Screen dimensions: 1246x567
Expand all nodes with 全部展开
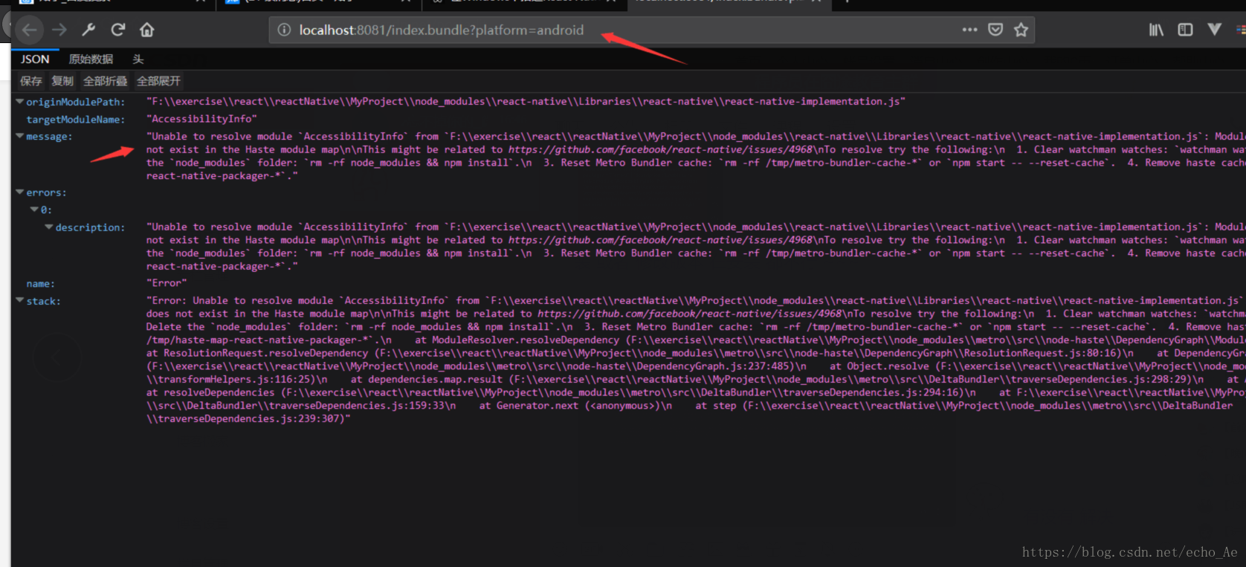coord(158,81)
